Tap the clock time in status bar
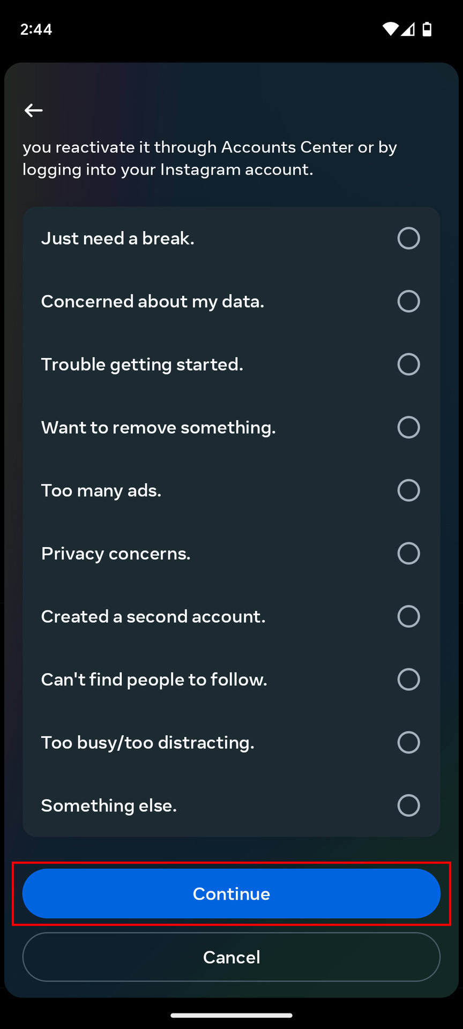Viewport: 463px width, 1029px height. (x=36, y=29)
